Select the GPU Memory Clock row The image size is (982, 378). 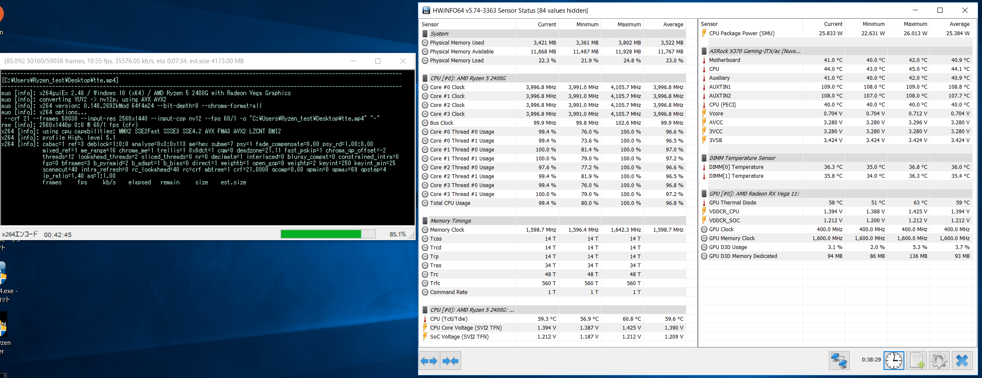[x=835, y=238]
